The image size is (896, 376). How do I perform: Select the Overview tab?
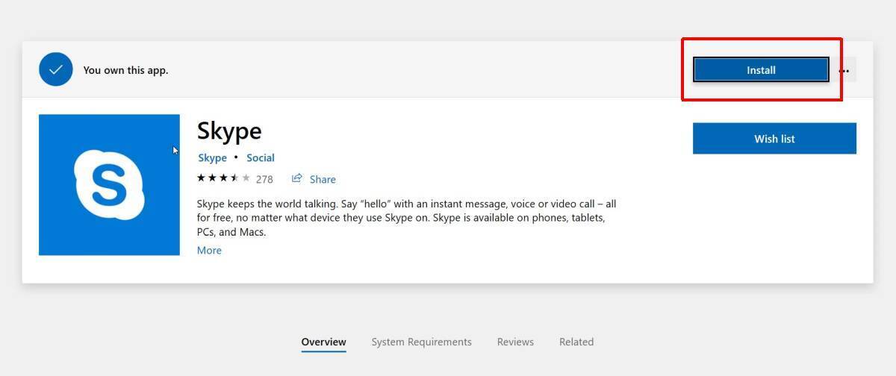pyautogui.click(x=323, y=342)
